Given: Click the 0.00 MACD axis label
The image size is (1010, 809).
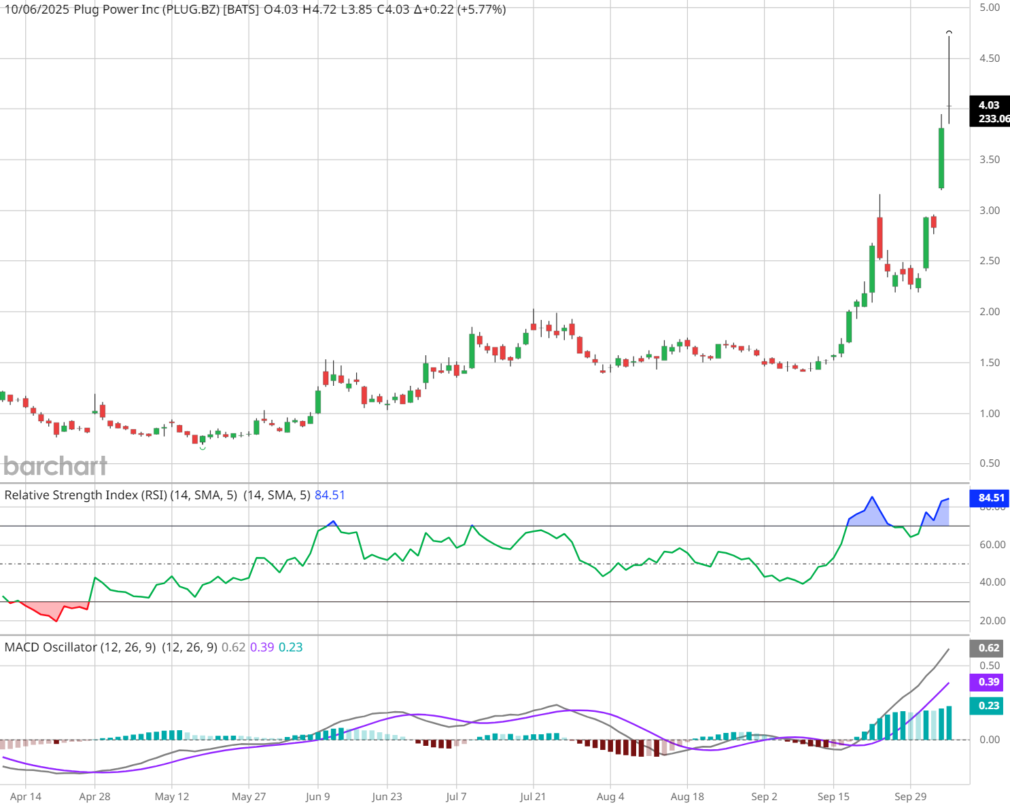Looking at the screenshot, I should pyautogui.click(x=990, y=740).
